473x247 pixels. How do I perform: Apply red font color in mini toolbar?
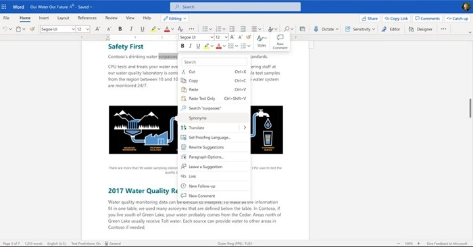(219, 46)
